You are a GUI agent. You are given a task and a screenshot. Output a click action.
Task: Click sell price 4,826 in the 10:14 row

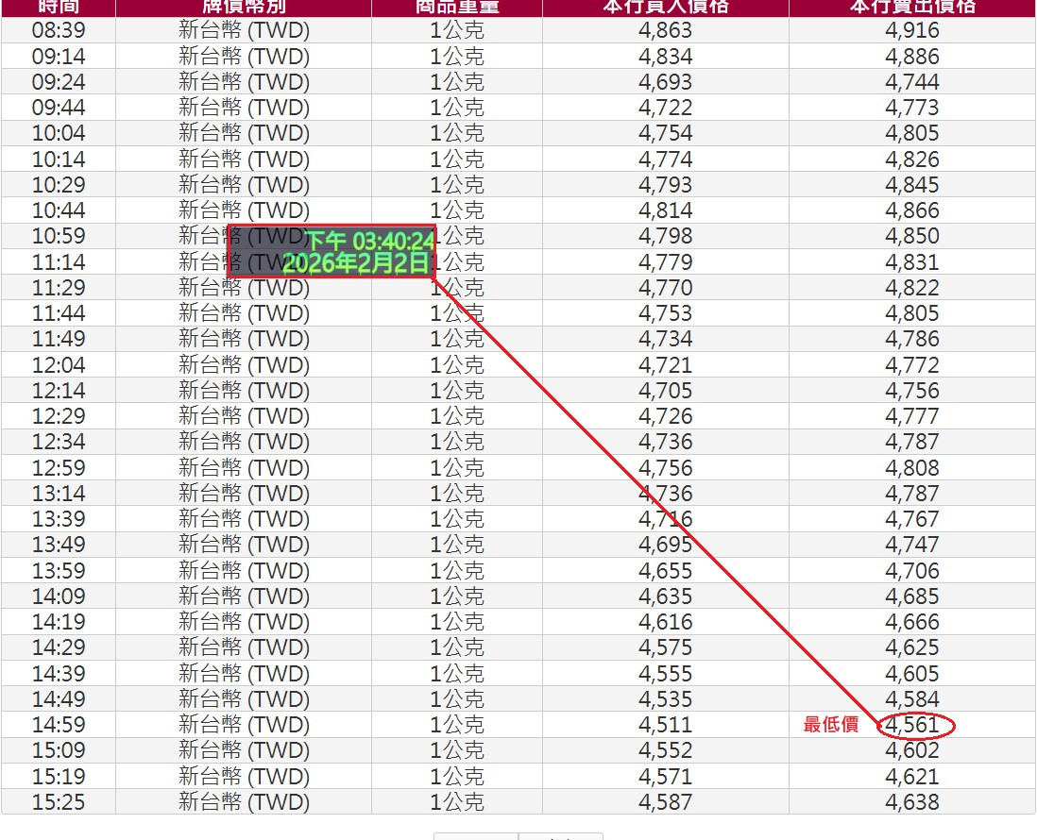pyautogui.click(x=912, y=160)
